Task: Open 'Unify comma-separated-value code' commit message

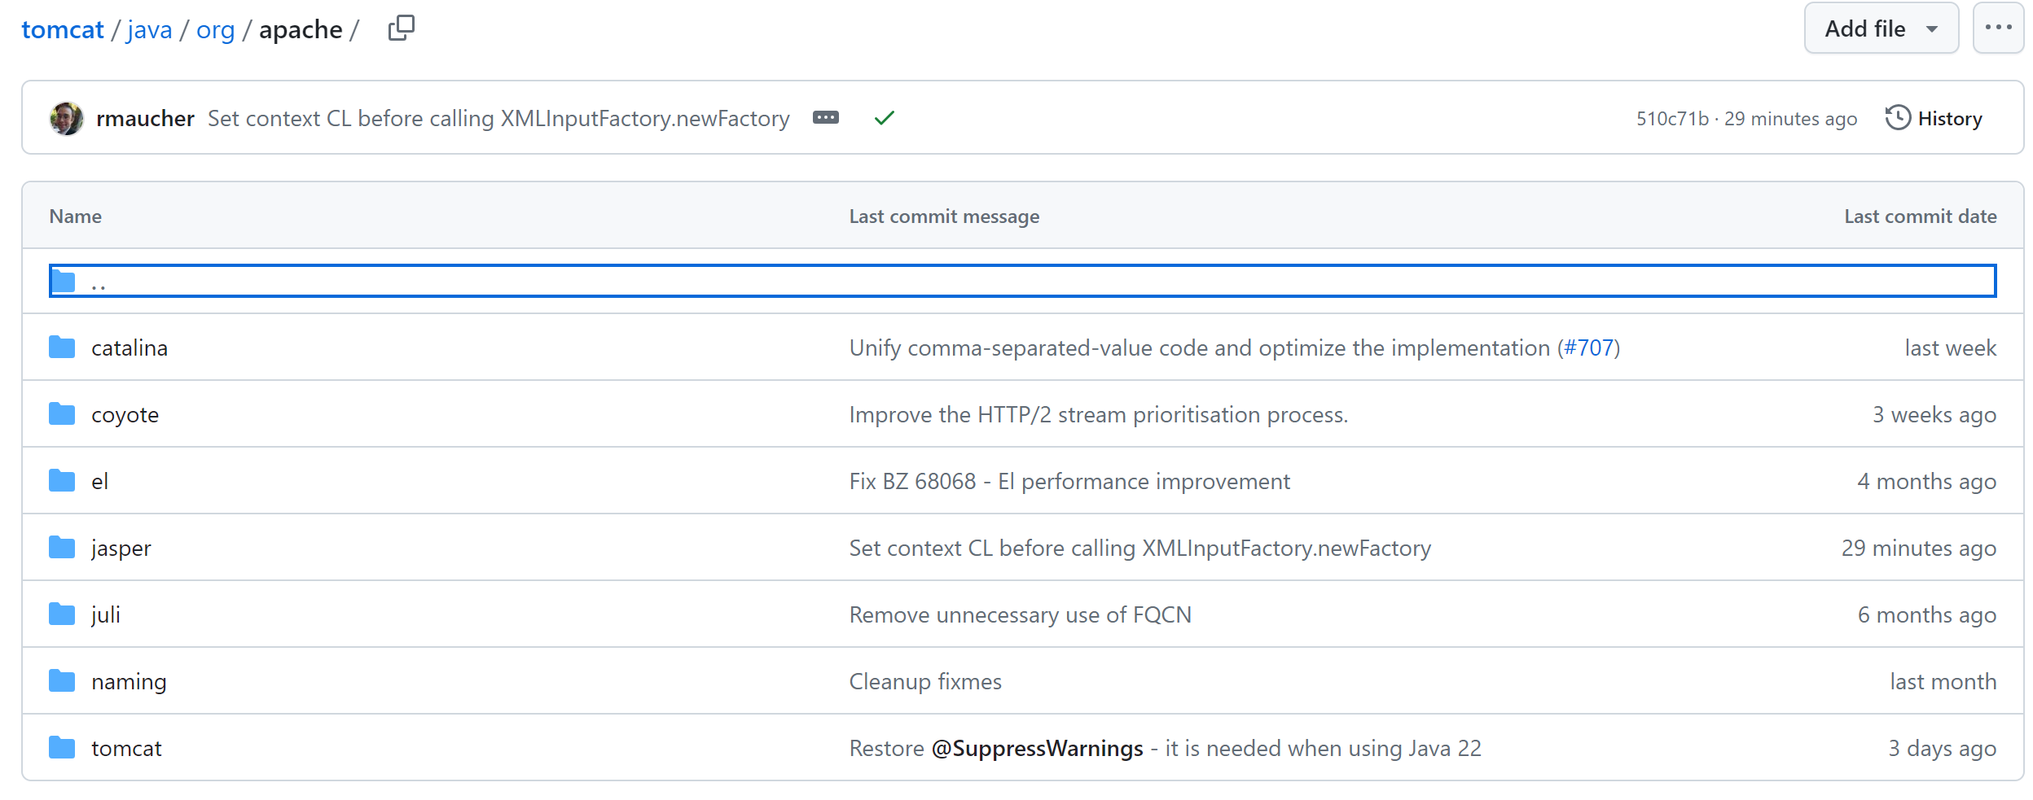Action: (1200, 348)
